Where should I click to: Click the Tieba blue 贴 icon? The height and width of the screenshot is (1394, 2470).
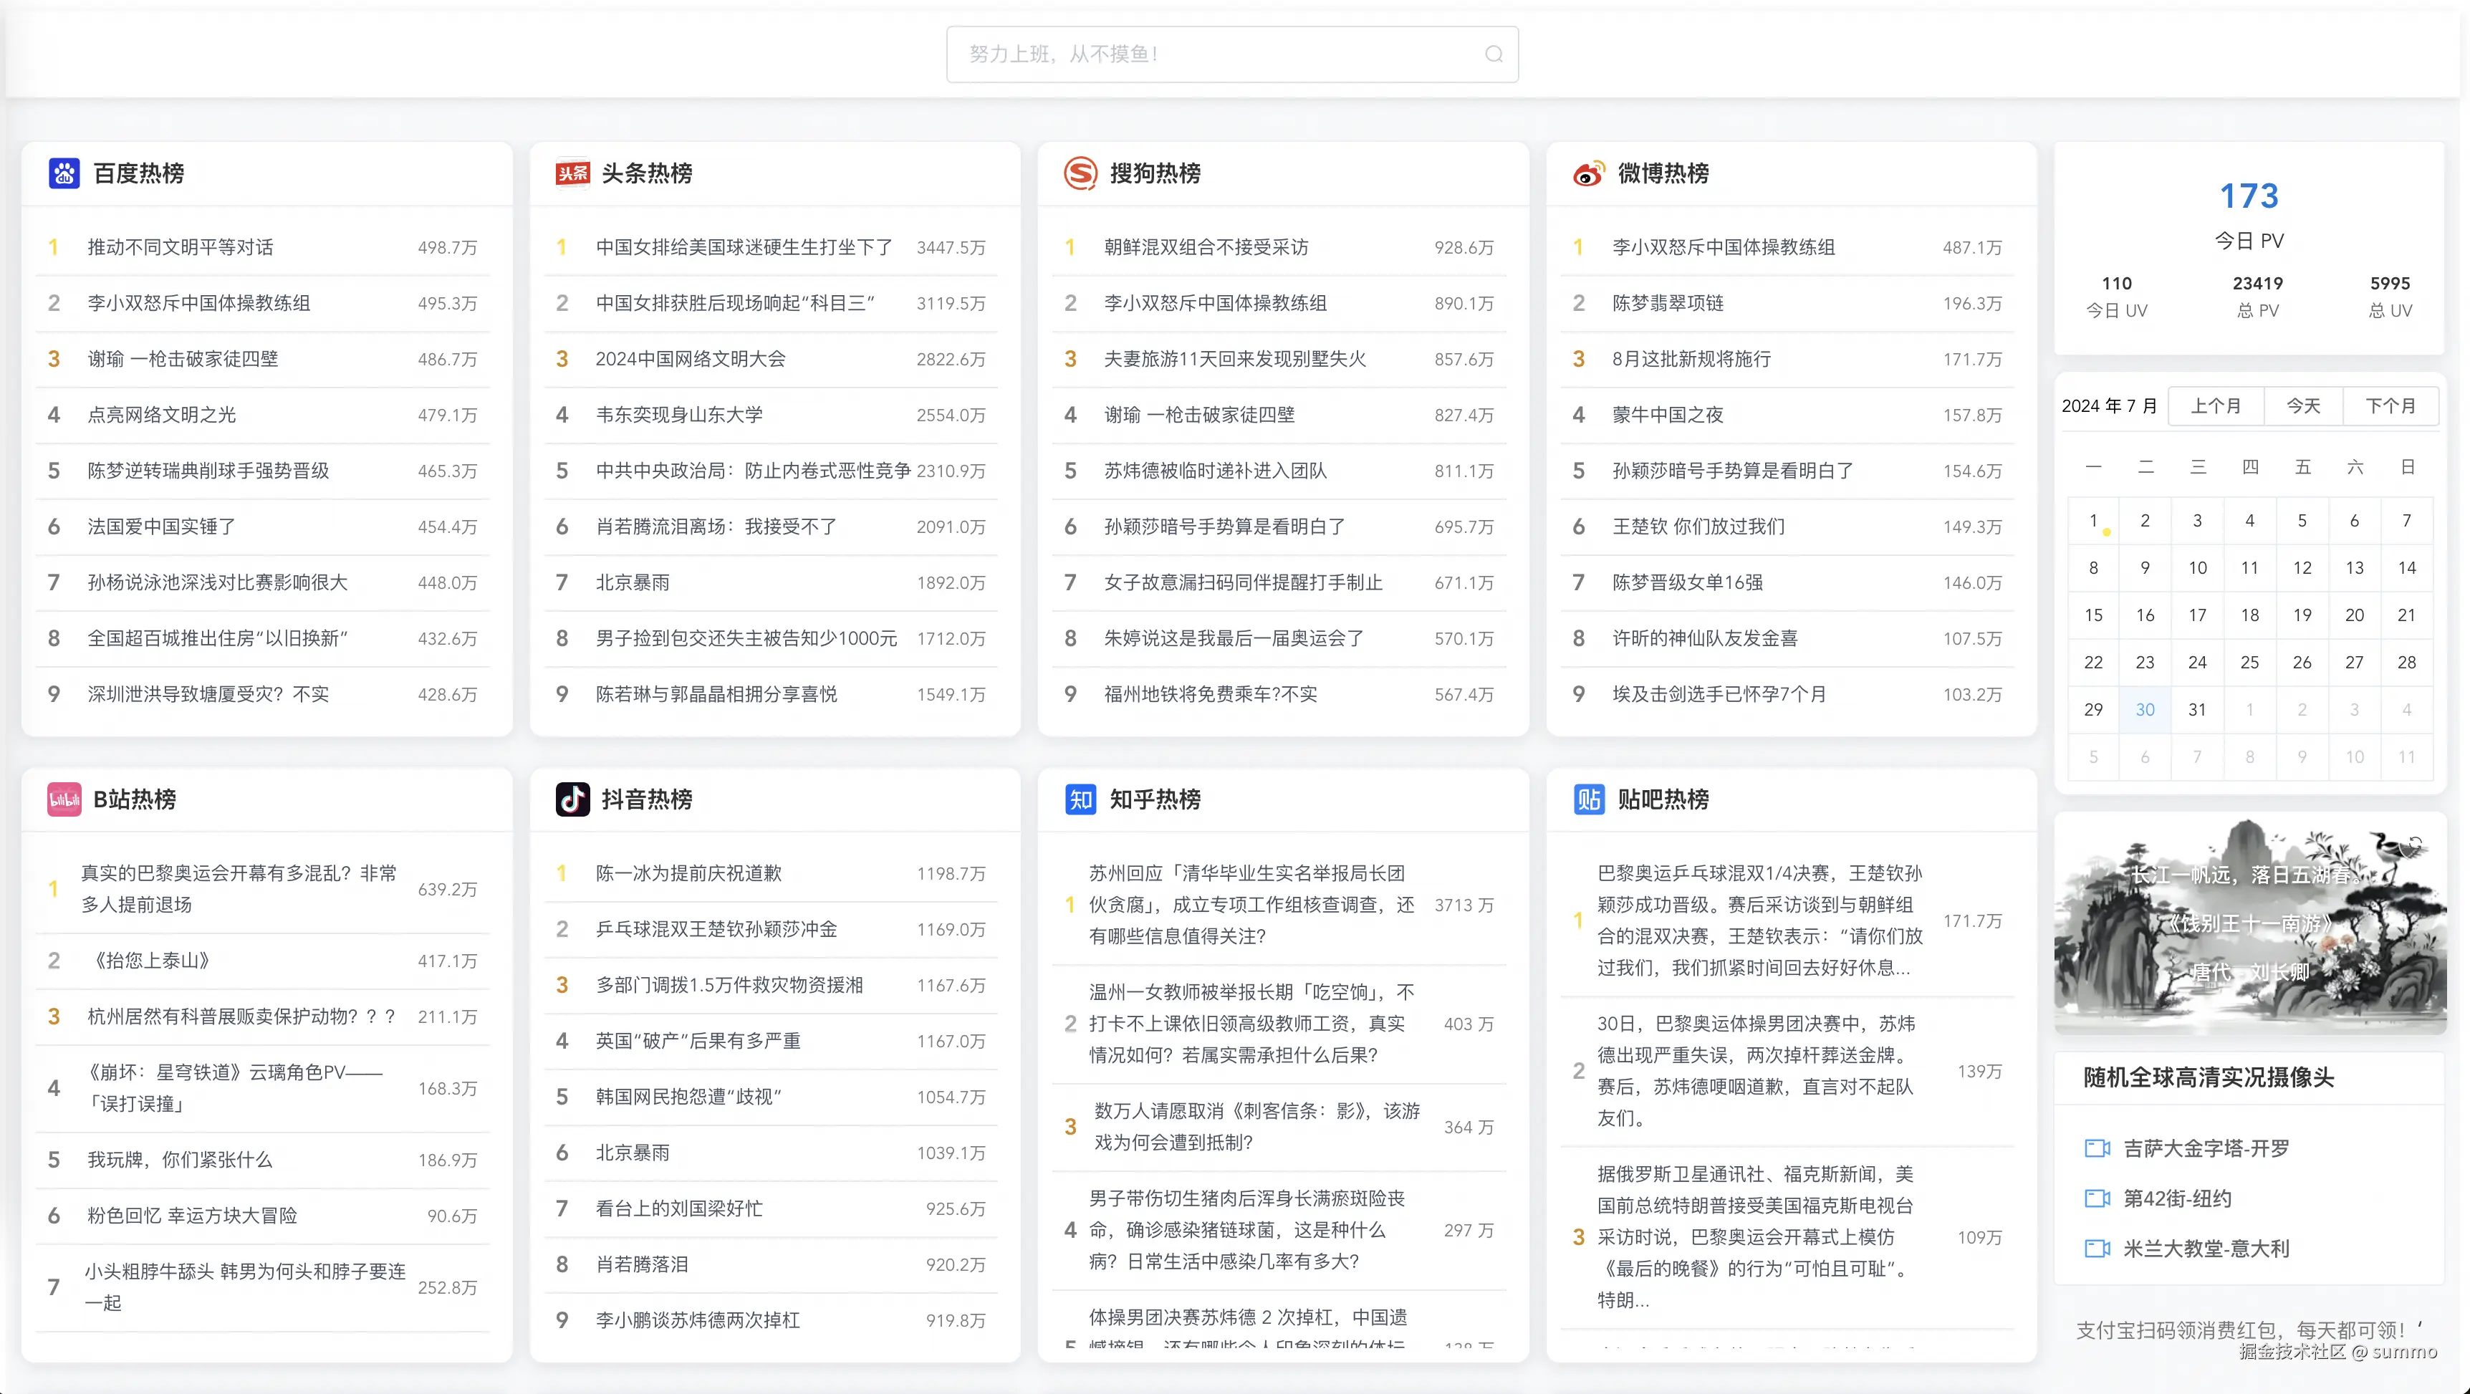[1588, 799]
